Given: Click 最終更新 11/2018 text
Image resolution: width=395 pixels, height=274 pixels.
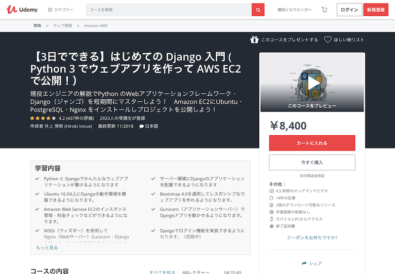Looking at the screenshot, I should click(x=116, y=126).
